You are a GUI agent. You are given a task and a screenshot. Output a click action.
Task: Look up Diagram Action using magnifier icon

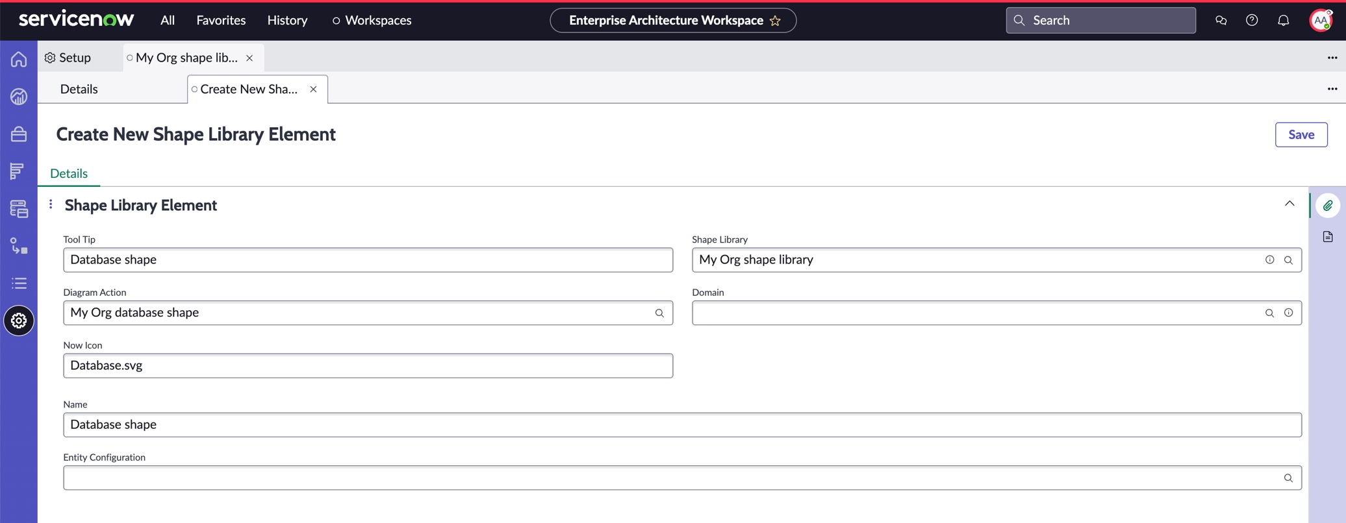click(659, 313)
